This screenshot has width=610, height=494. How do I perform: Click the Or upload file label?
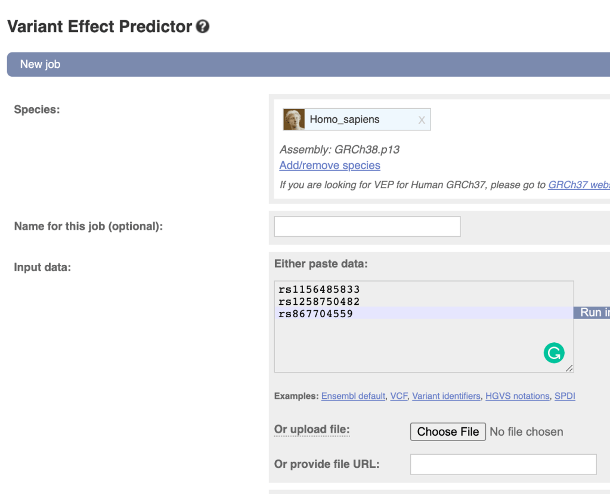[x=312, y=430]
